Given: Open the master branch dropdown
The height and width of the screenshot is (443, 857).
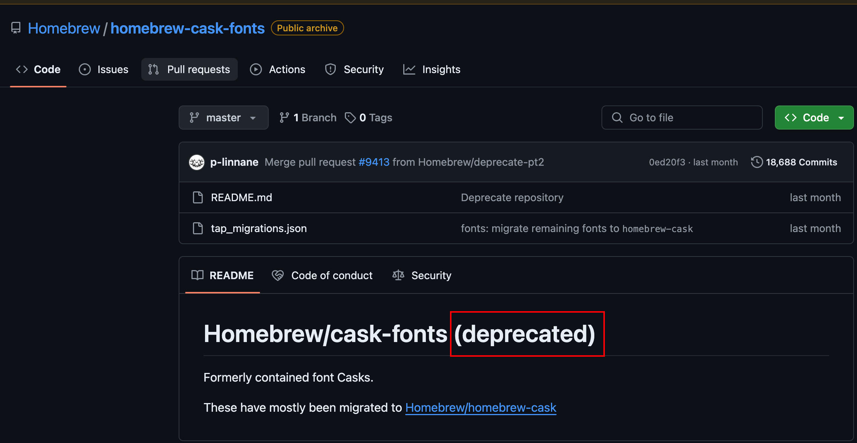Looking at the screenshot, I should pyautogui.click(x=223, y=118).
